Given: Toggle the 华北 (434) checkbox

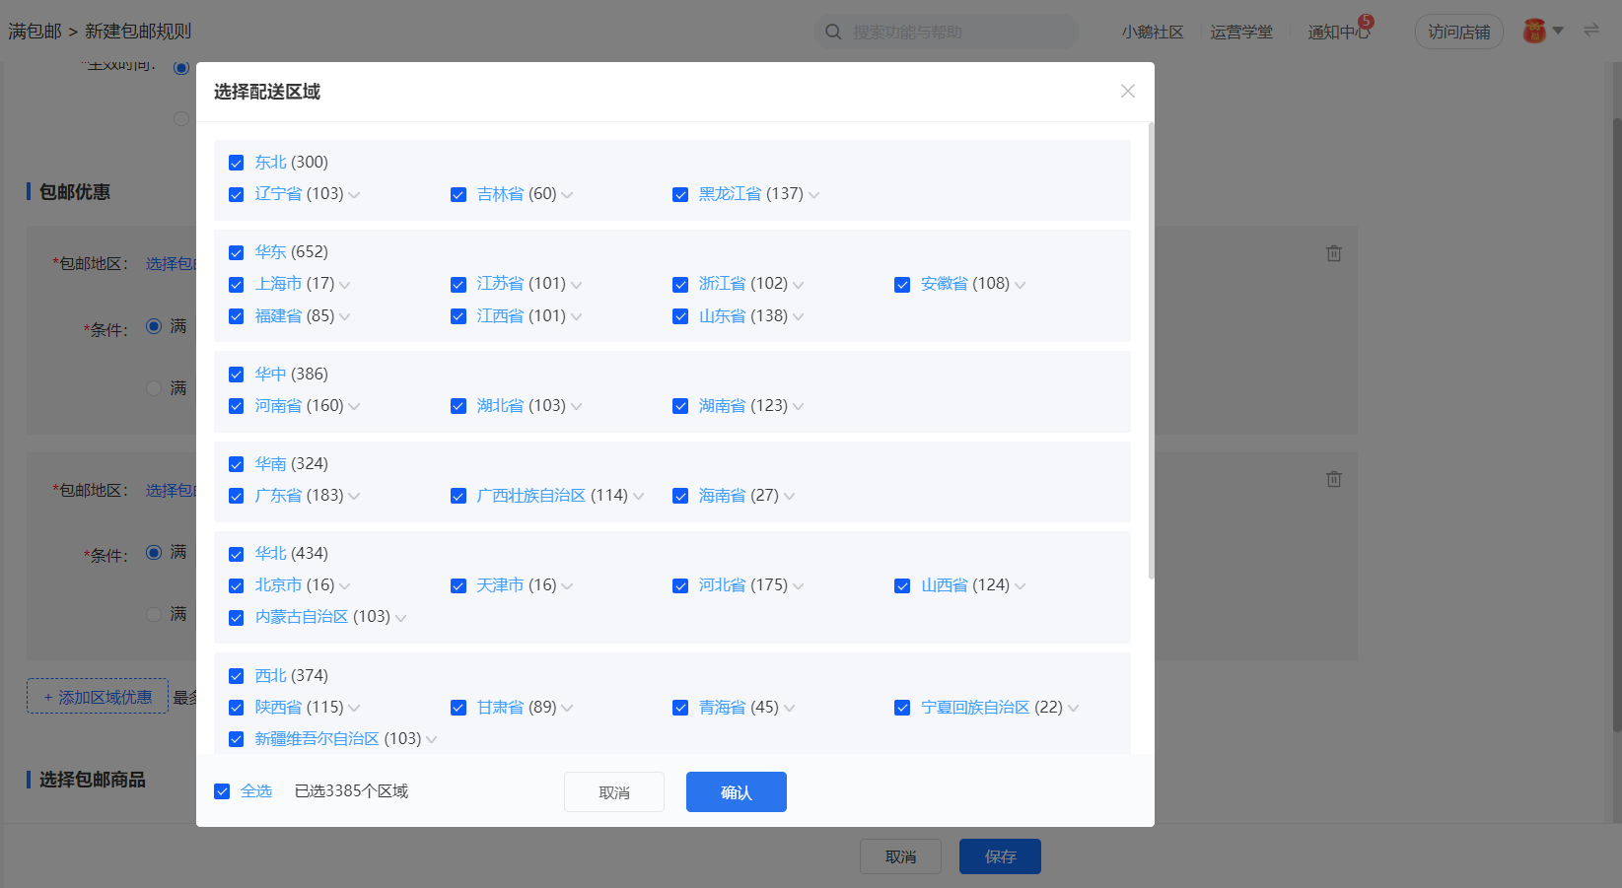Looking at the screenshot, I should click(x=237, y=554).
